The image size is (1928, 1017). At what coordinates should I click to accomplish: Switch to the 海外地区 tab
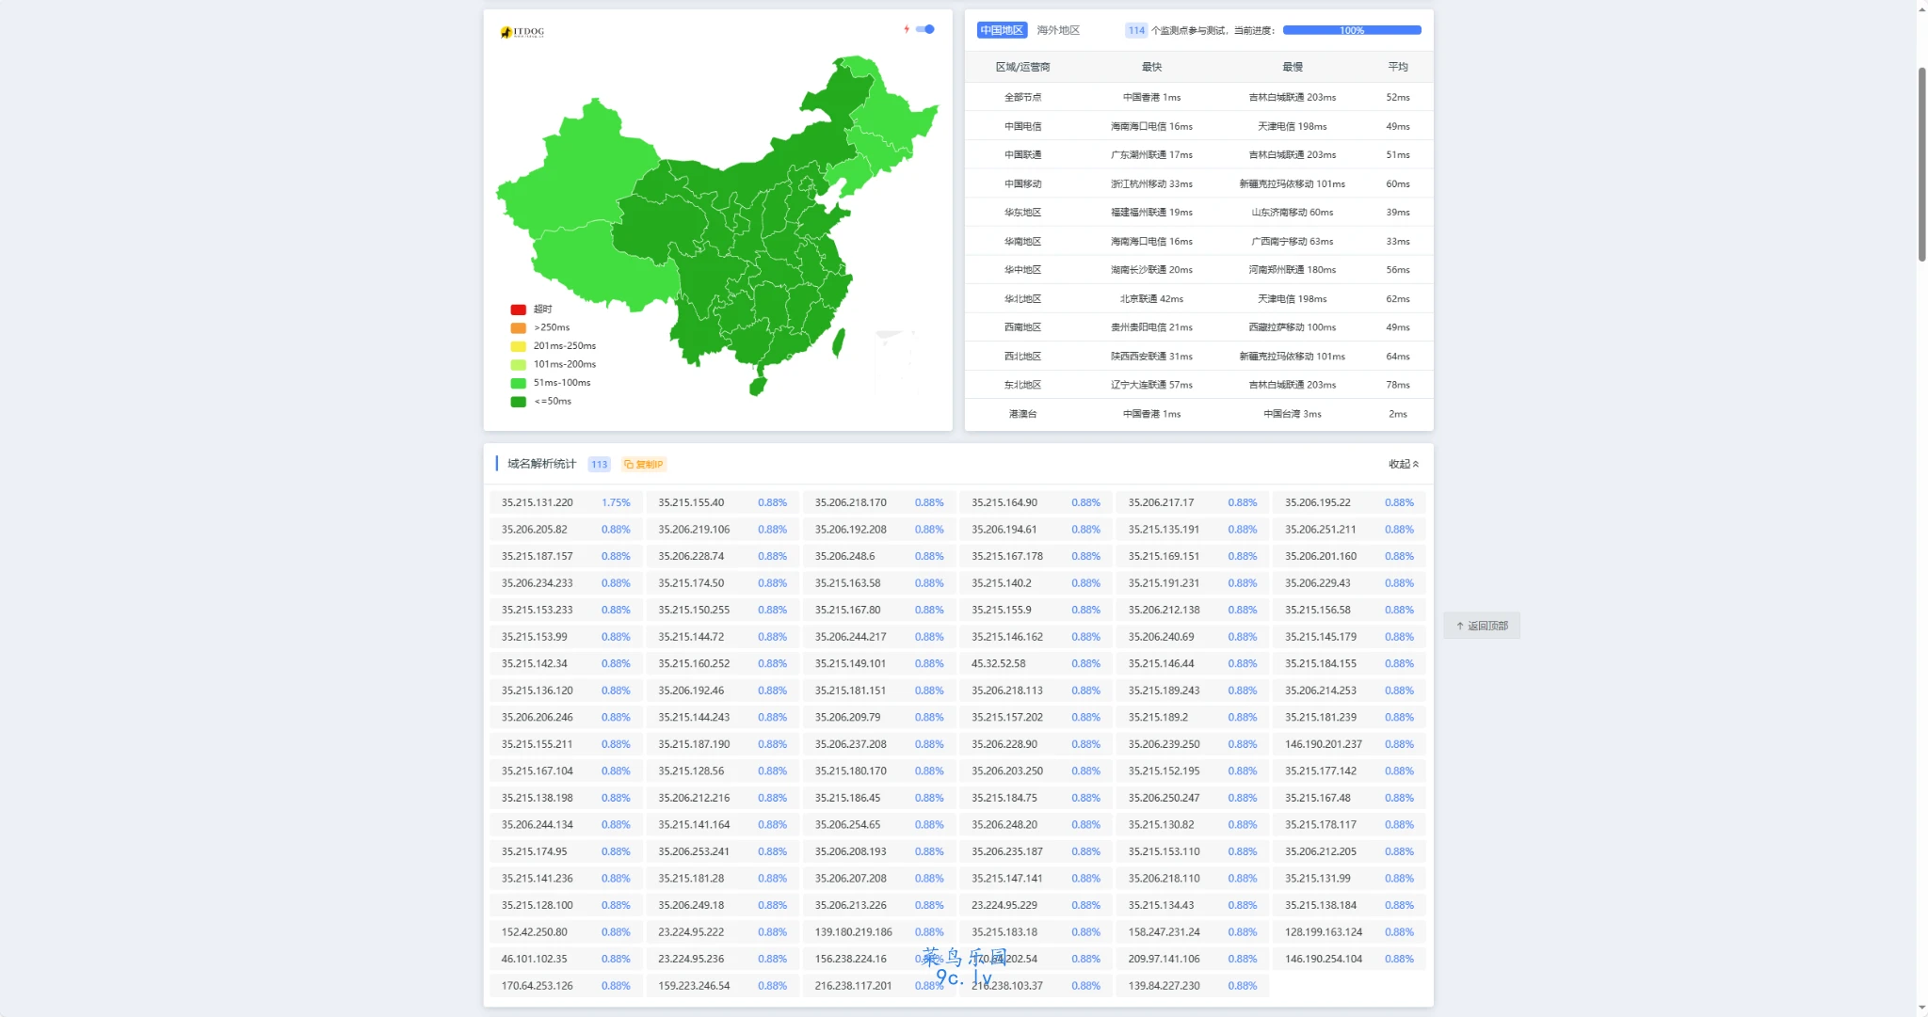click(1058, 30)
